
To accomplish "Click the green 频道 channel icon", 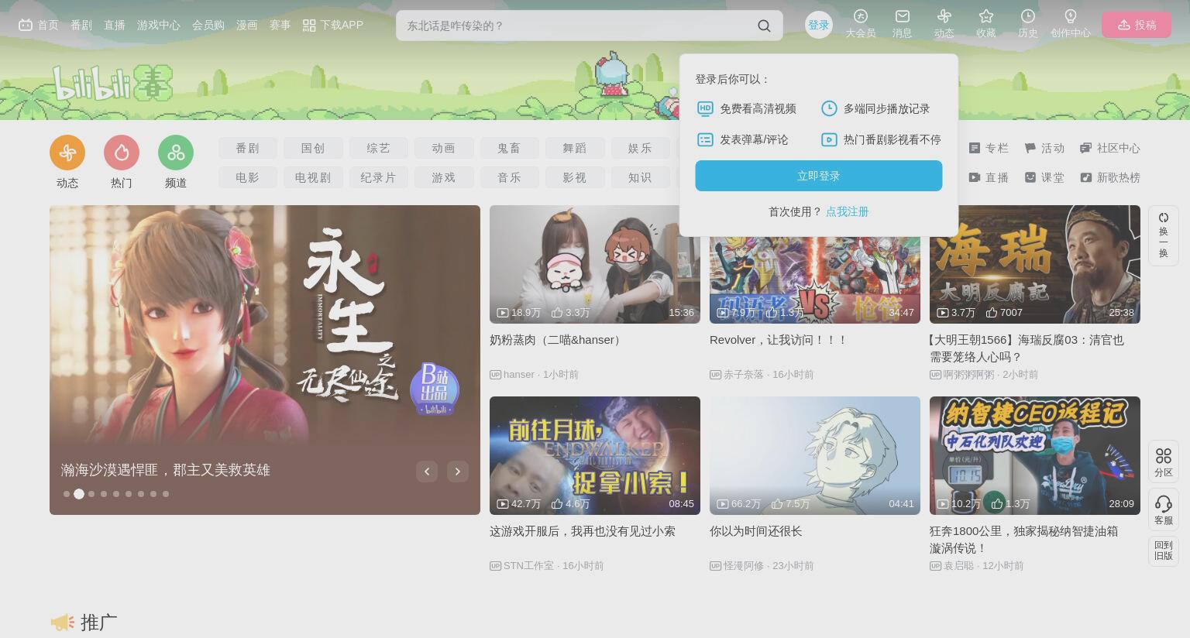I will (x=176, y=153).
